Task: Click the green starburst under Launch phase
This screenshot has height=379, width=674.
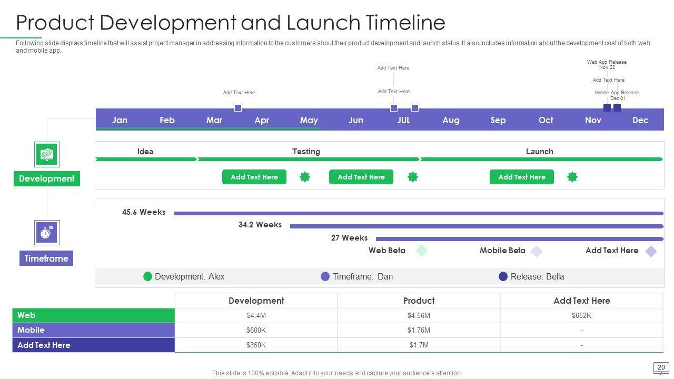Action: [x=572, y=177]
